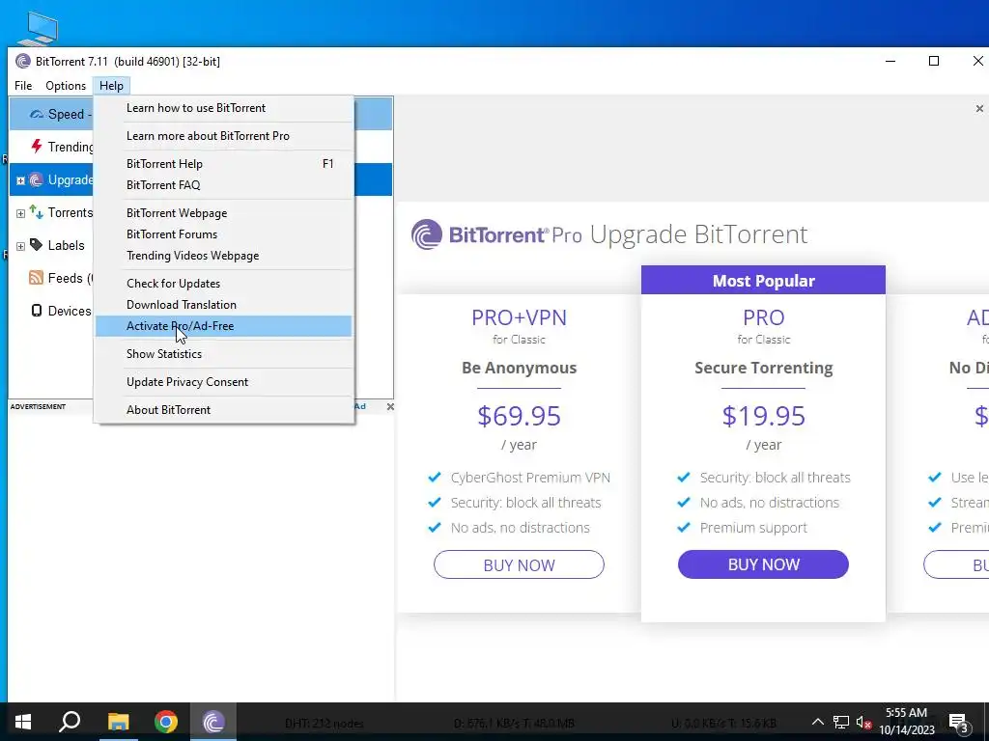Screen dimensions: 989x741
Task: Click Secure Torrenting heading
Action: pyautogui.click(x=763, y=368)
